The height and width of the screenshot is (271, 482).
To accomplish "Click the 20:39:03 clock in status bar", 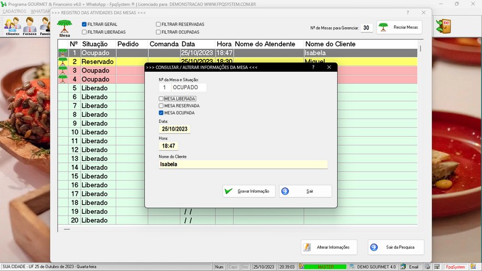I will coord(287,267).
